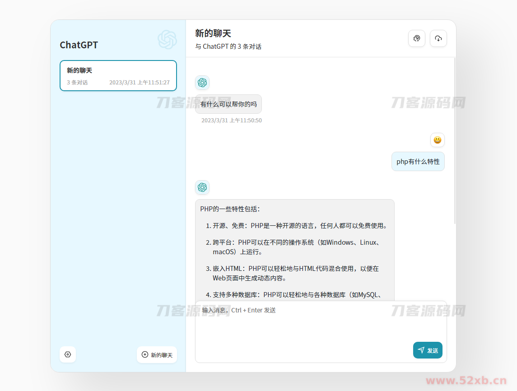Select the 新的聊天 conversation in the sidebar
The image size is (517, 391).
[118, 75]
